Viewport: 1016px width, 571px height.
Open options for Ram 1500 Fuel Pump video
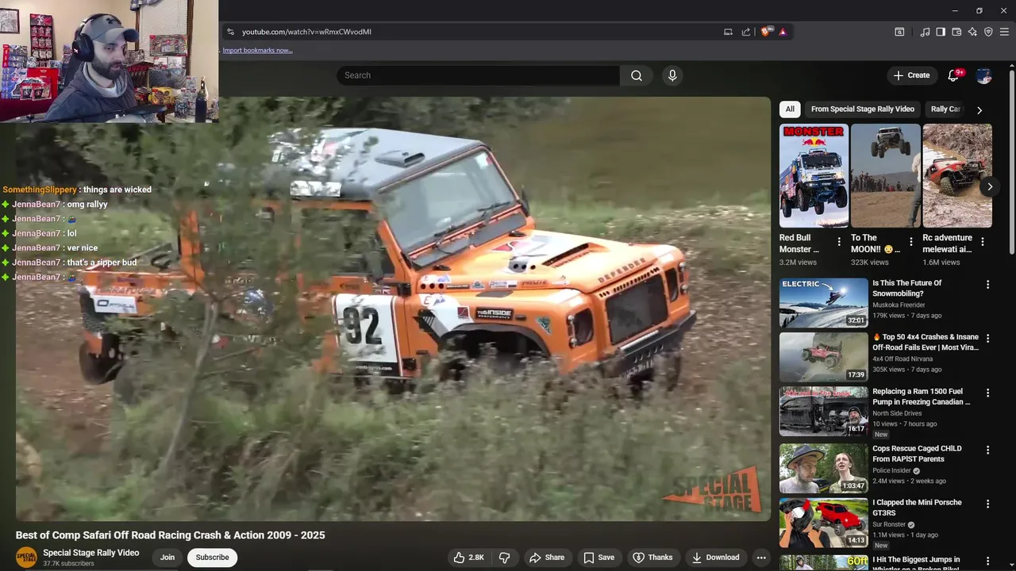(988, 393)
